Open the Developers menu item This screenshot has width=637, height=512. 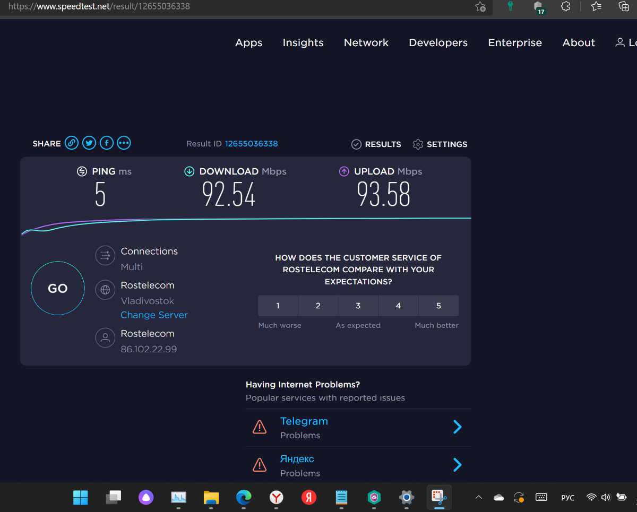pyautogui.click(x=438, y=43)
